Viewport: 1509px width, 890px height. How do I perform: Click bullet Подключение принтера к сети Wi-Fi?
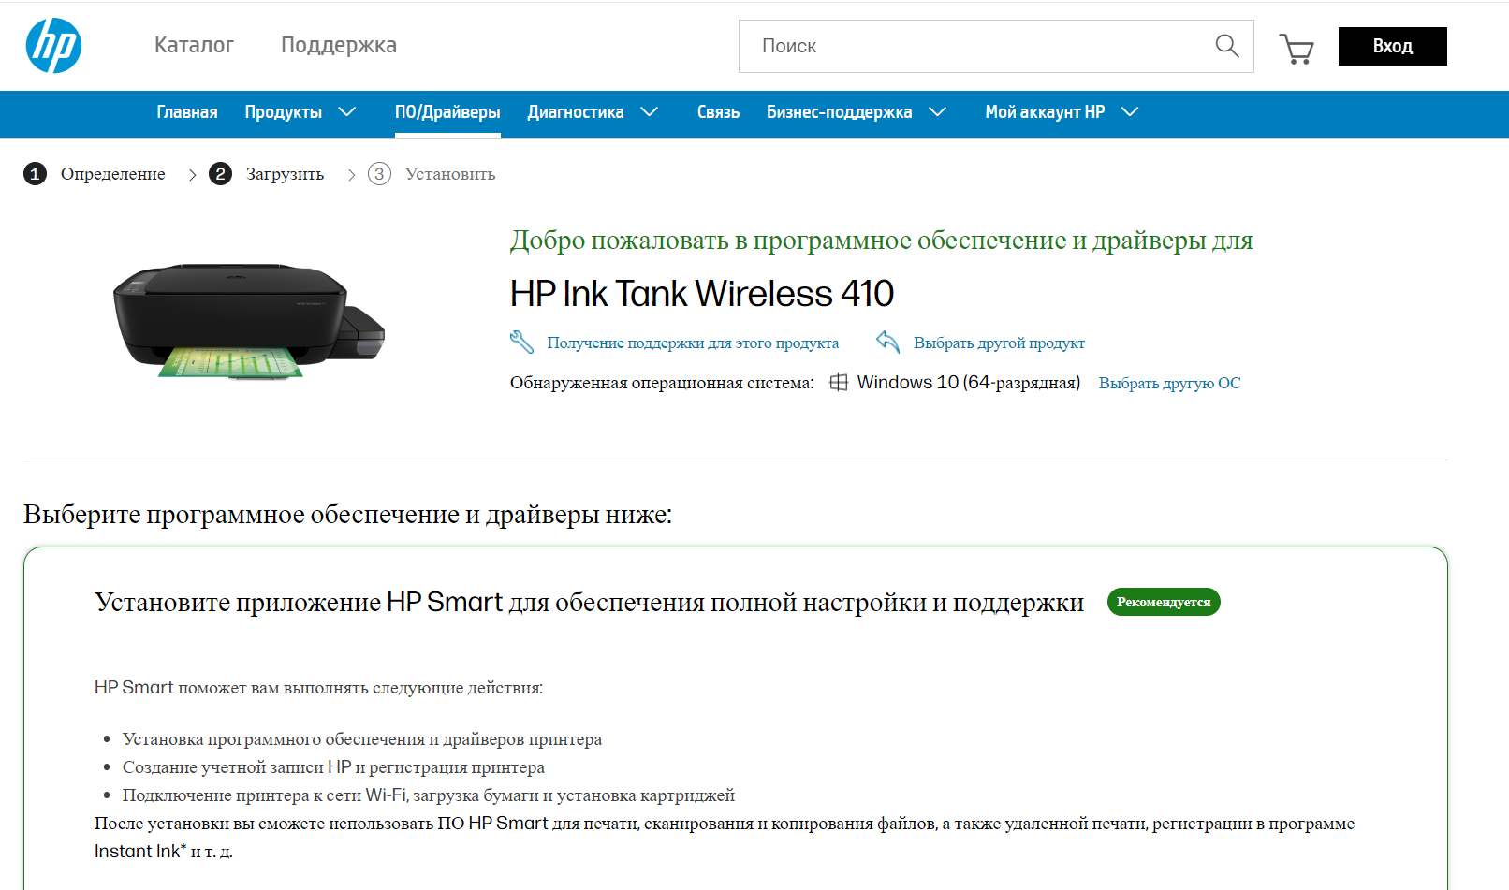click(429, 795)
